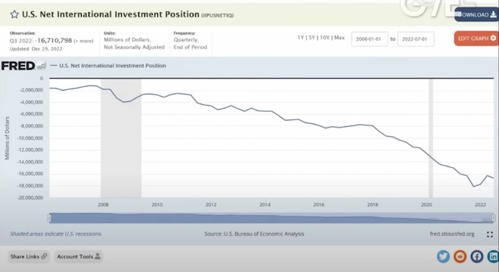
Task: Select the 1Y time range
Action: click(301, 38)
